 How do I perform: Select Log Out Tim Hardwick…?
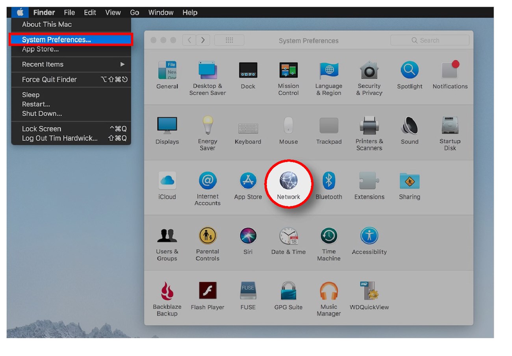pos(71,138)
